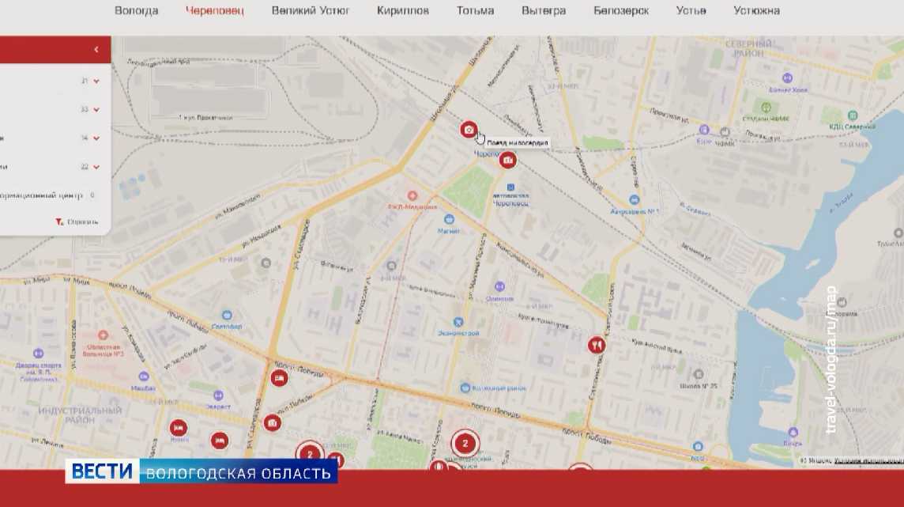The image size is (904, 507).
Task: Select the информационный центр filter row
Action: 48,195
